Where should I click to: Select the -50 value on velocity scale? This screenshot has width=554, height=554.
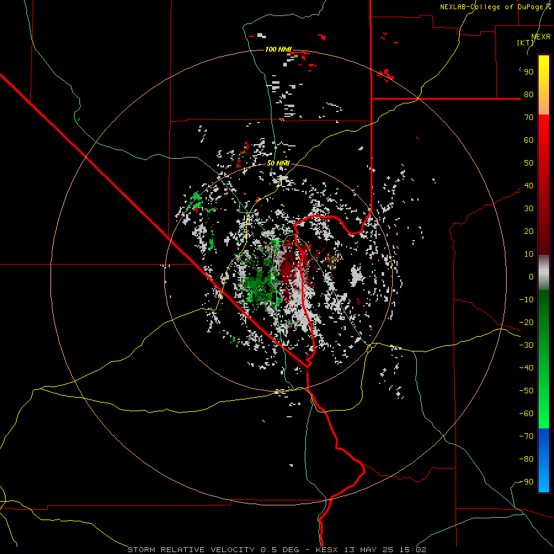pyautogui.click(x=526, y=391)
